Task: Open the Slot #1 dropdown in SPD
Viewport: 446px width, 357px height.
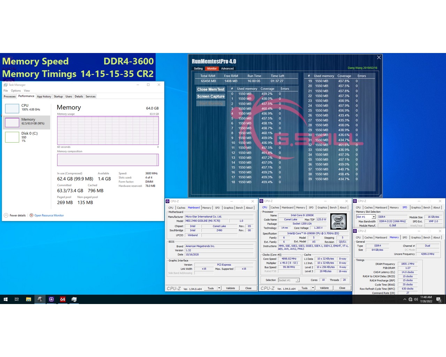Action: click(x=374, y=217)
